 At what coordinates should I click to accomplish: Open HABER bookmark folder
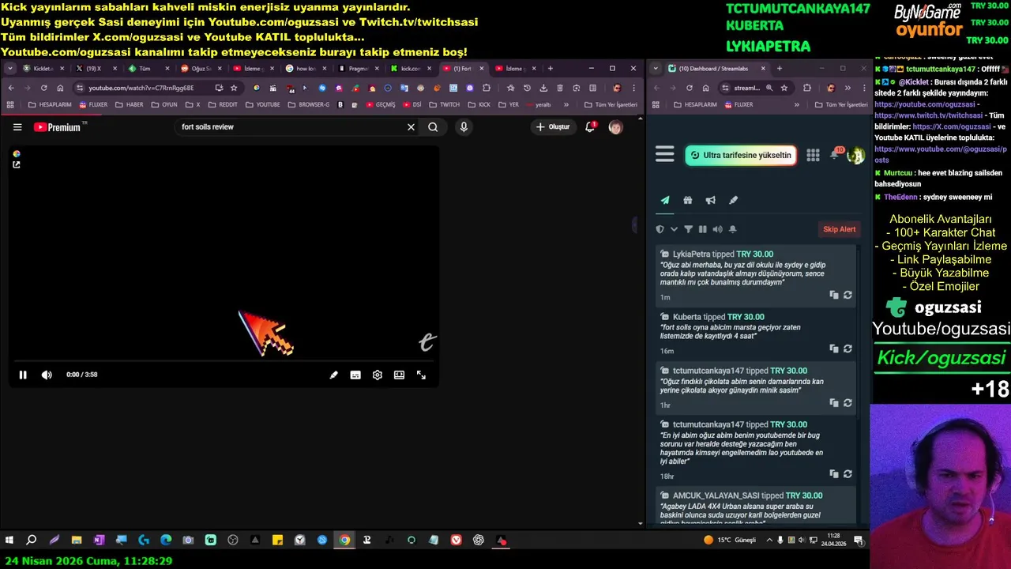[x=129, y=104]
